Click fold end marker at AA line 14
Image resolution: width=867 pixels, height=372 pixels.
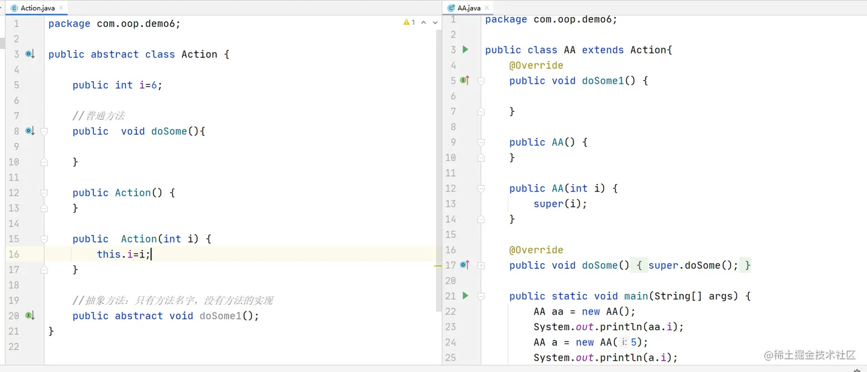coord(481,219)
